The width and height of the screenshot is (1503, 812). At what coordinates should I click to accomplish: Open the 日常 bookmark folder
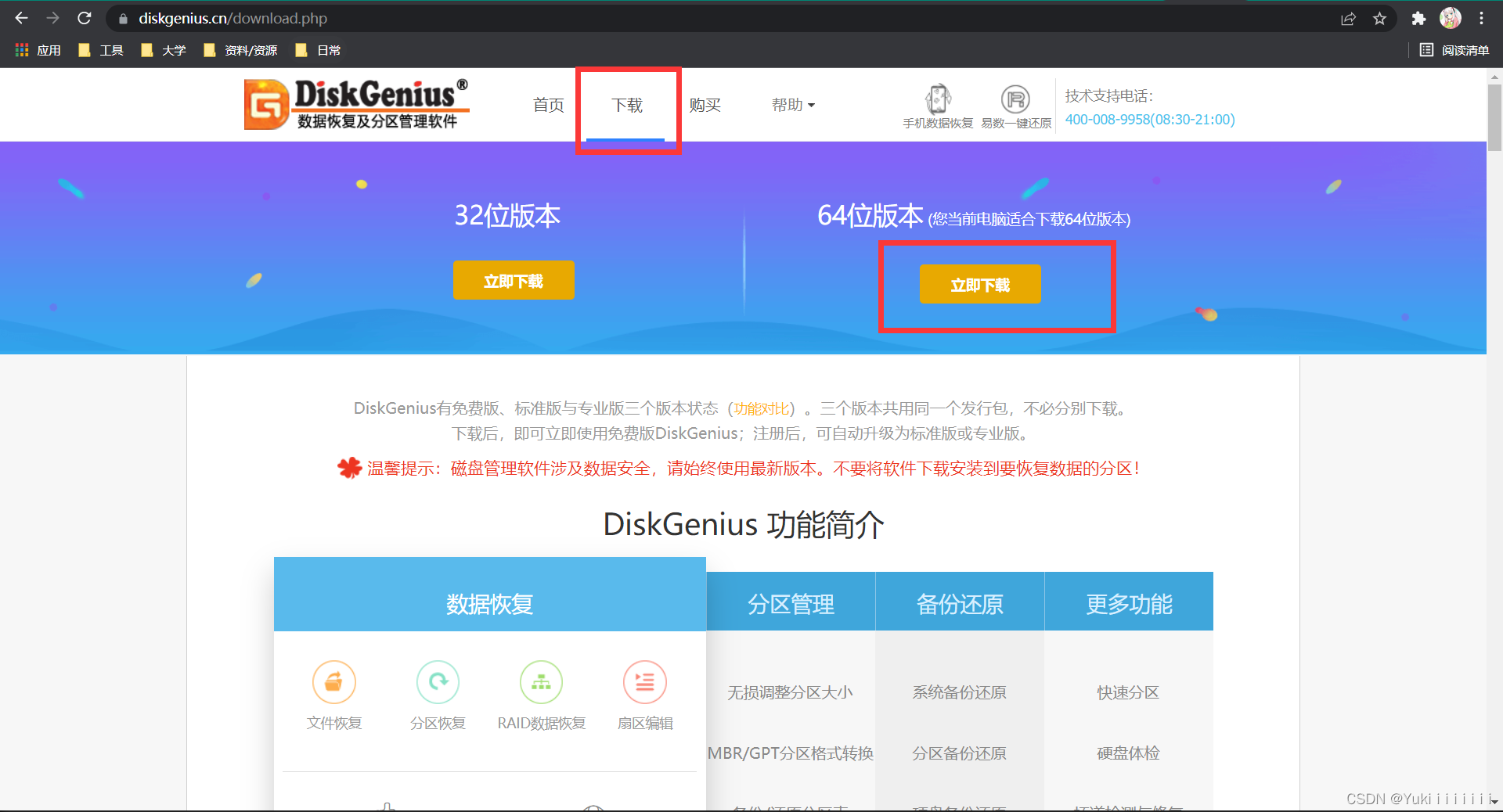pyautogui.click(x=318, y=50)
